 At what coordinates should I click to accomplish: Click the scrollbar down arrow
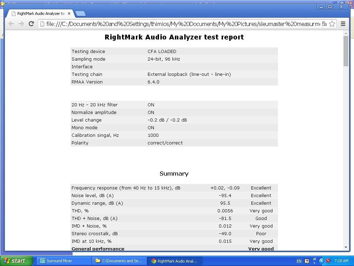[346, 247]
